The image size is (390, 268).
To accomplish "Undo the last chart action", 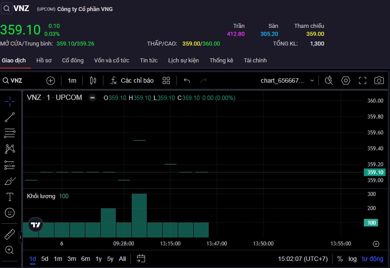I will click(187, 80).
